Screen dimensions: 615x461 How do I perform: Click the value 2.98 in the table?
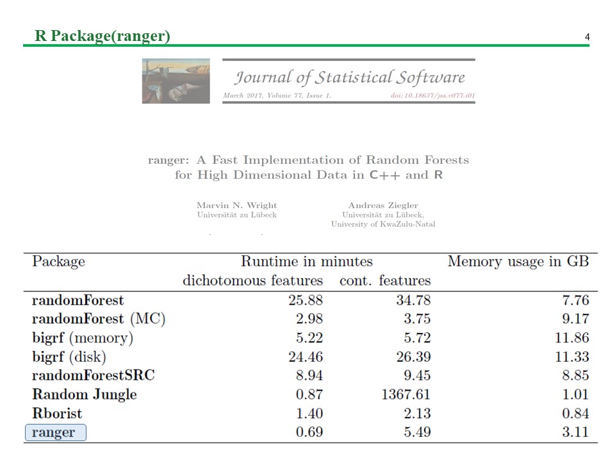click(x=309, y=319)
